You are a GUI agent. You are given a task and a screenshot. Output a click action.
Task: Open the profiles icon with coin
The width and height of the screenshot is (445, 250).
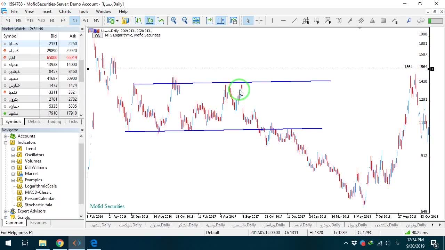pos(125,20)
